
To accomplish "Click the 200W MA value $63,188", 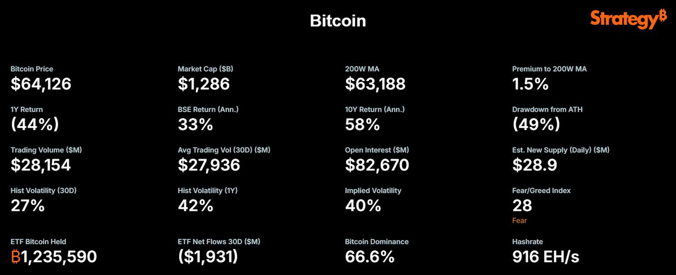I will click(375, 85).
